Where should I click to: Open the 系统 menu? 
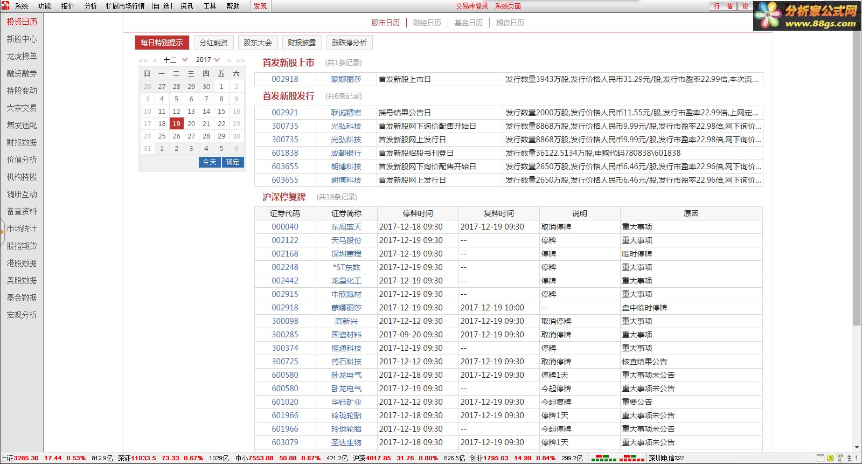[22, 6]
